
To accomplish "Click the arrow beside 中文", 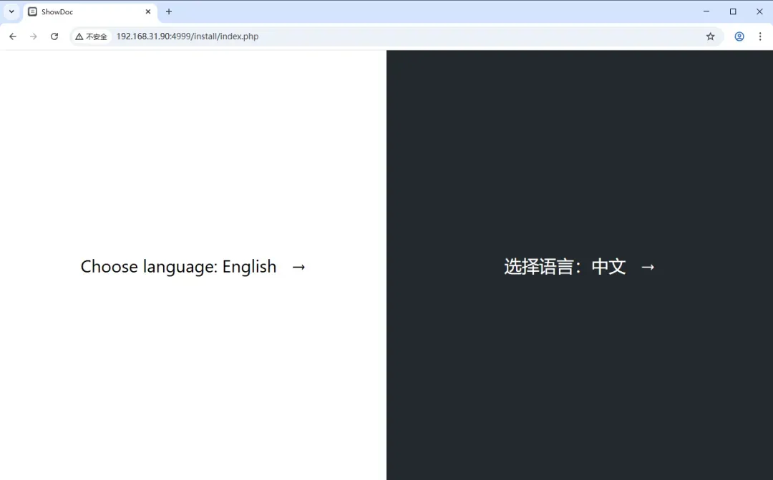I will [648, 268].
